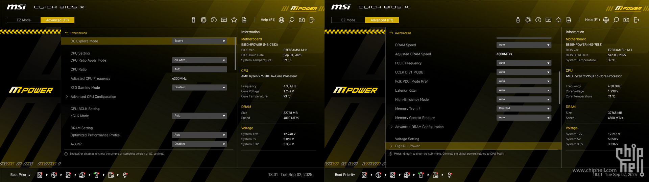649x182 pixels.
Task: Take screenshot with camera icon, left BIOS
Action: pyautogui.click(x=302, y=20)
